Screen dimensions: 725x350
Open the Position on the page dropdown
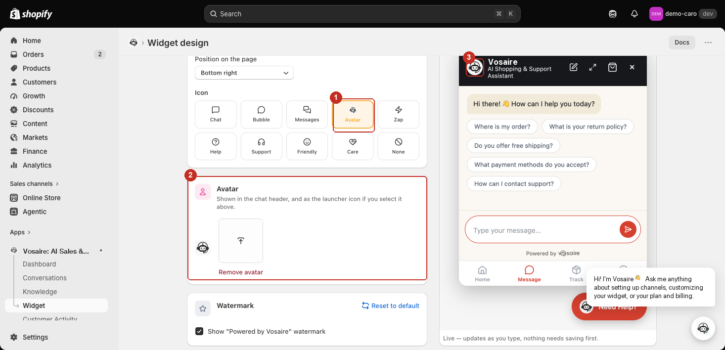pyautogui.click(x=244, y=73)
